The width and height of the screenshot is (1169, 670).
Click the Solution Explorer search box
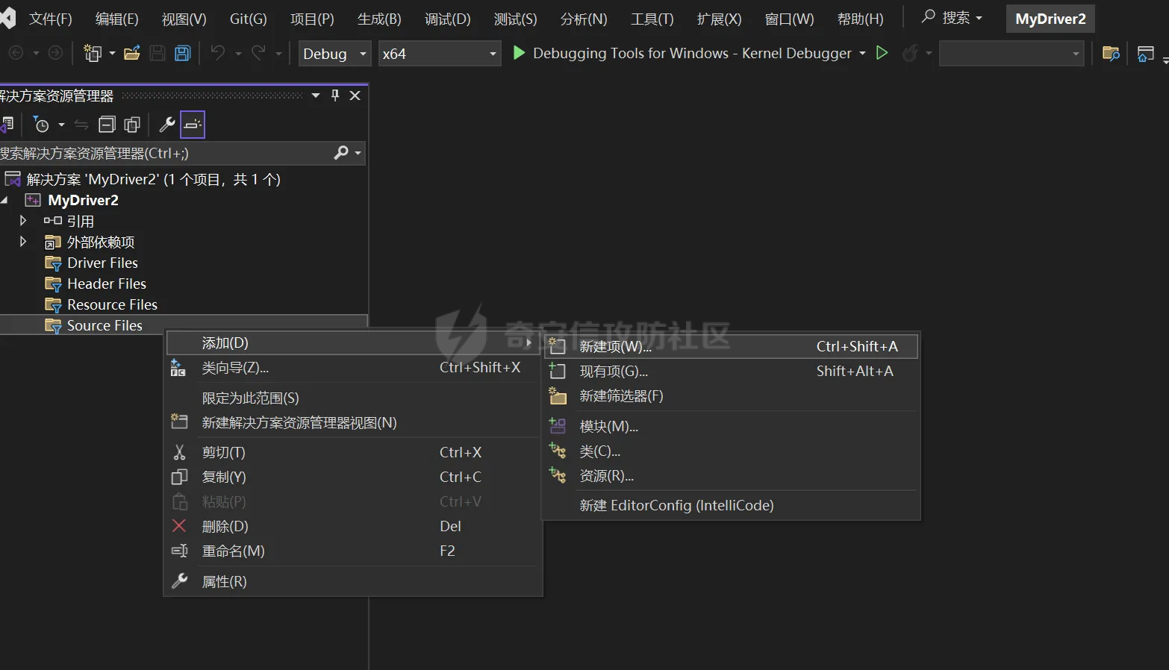pos(164,153)
